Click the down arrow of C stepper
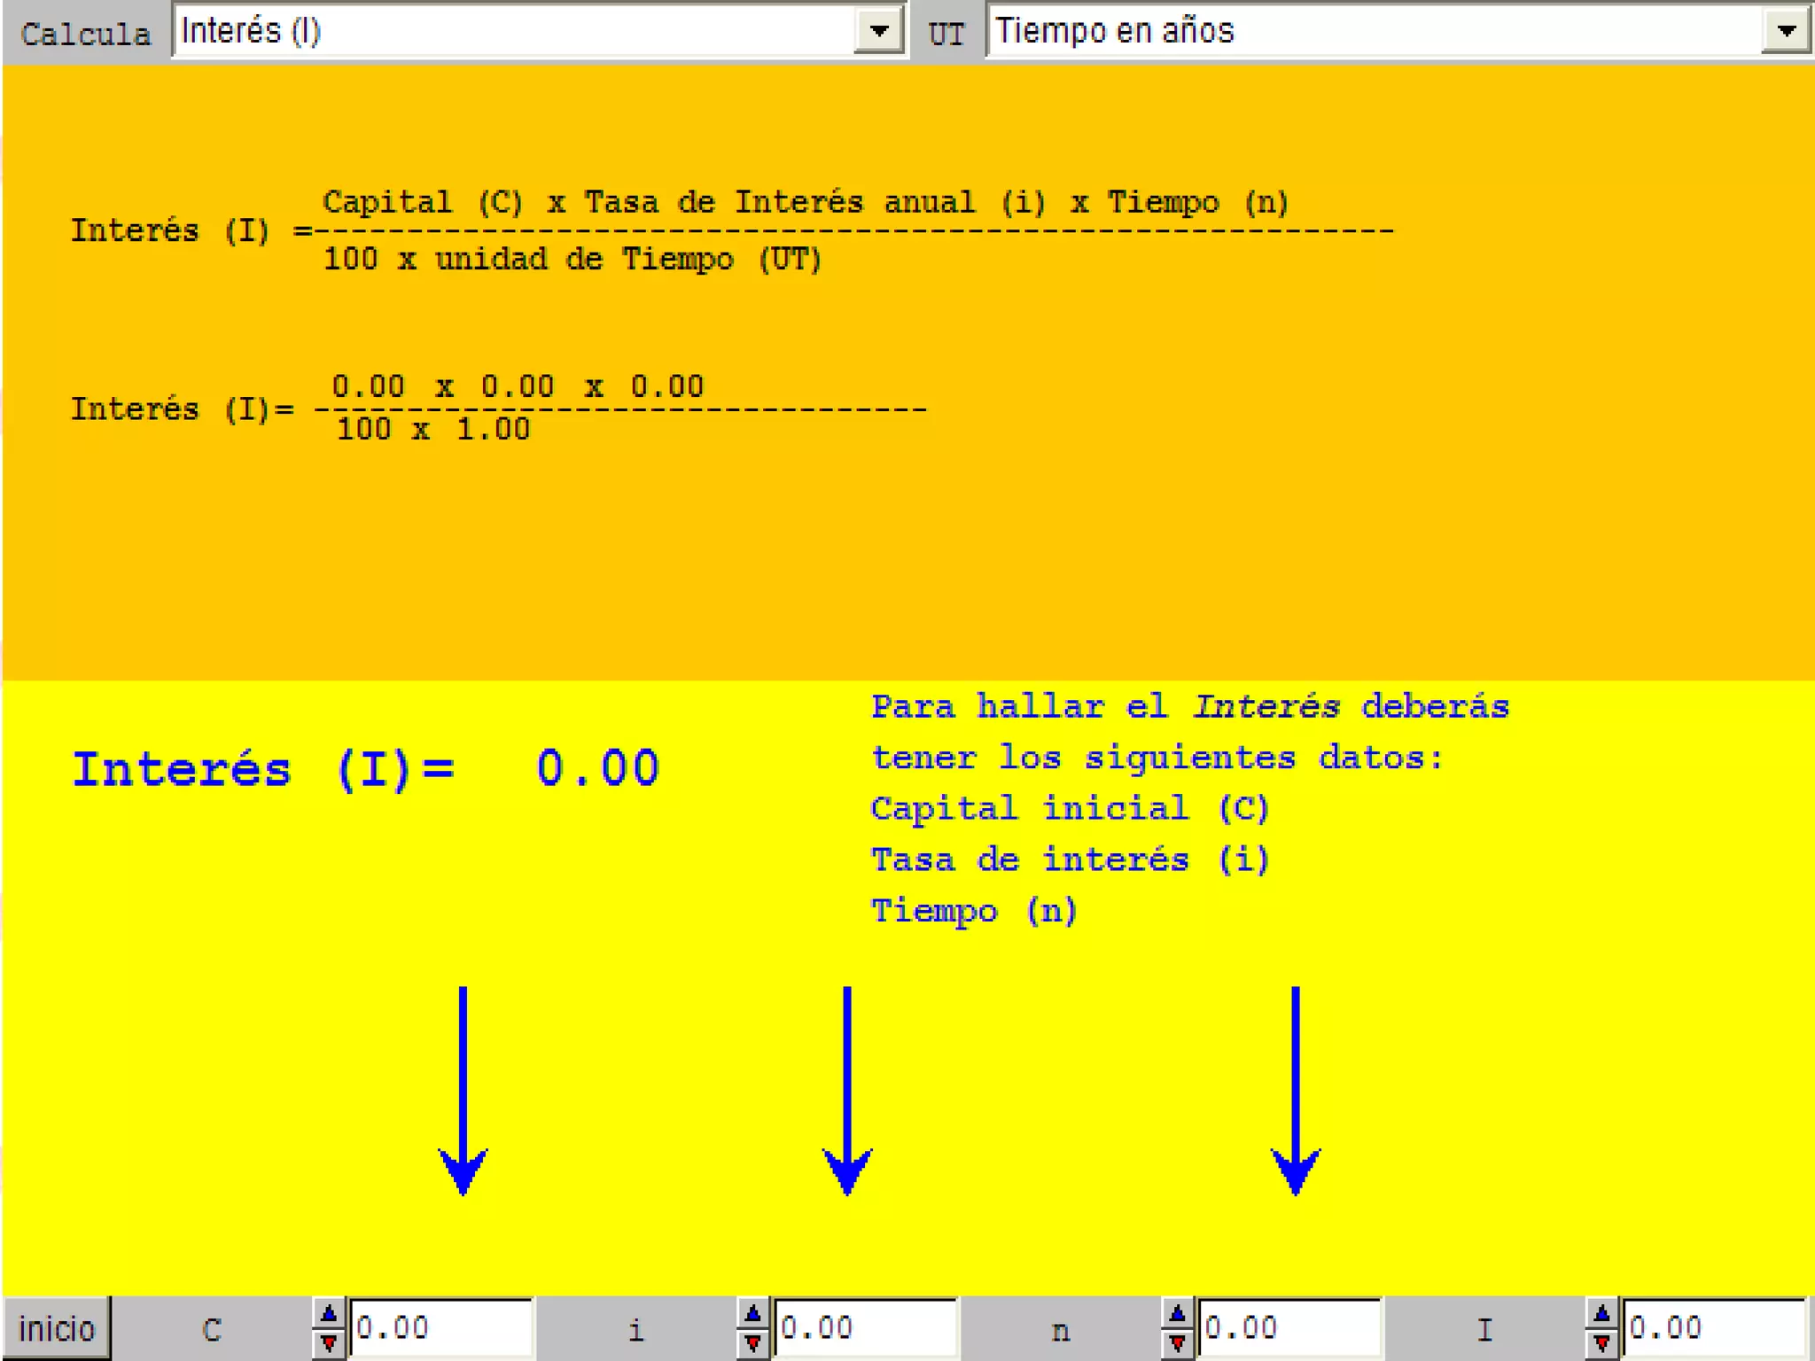Screen dimensions: 1815x1361 328,1343
